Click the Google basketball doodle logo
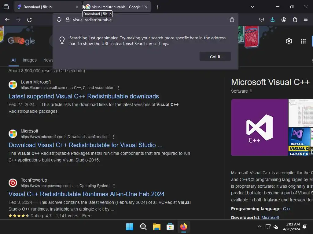 point(21,41)
